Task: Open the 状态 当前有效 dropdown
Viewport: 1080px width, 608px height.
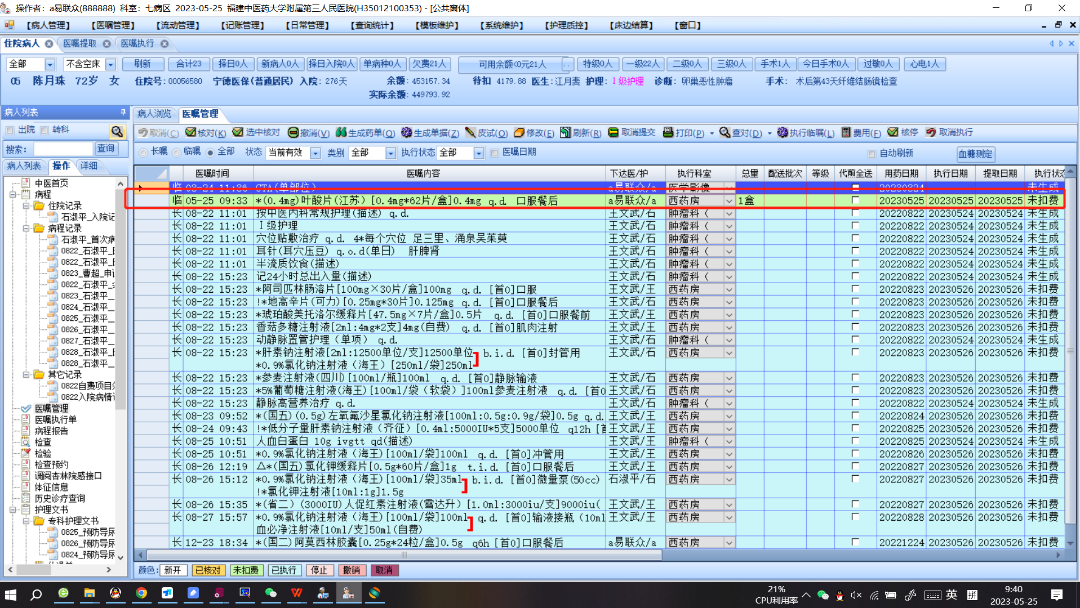Action: click(315, 153)
